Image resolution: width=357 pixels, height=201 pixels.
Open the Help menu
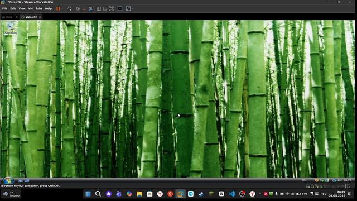point(49,9)
